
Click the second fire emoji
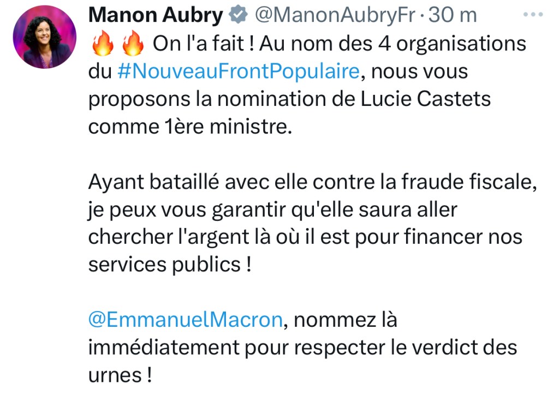pos(133,44)
